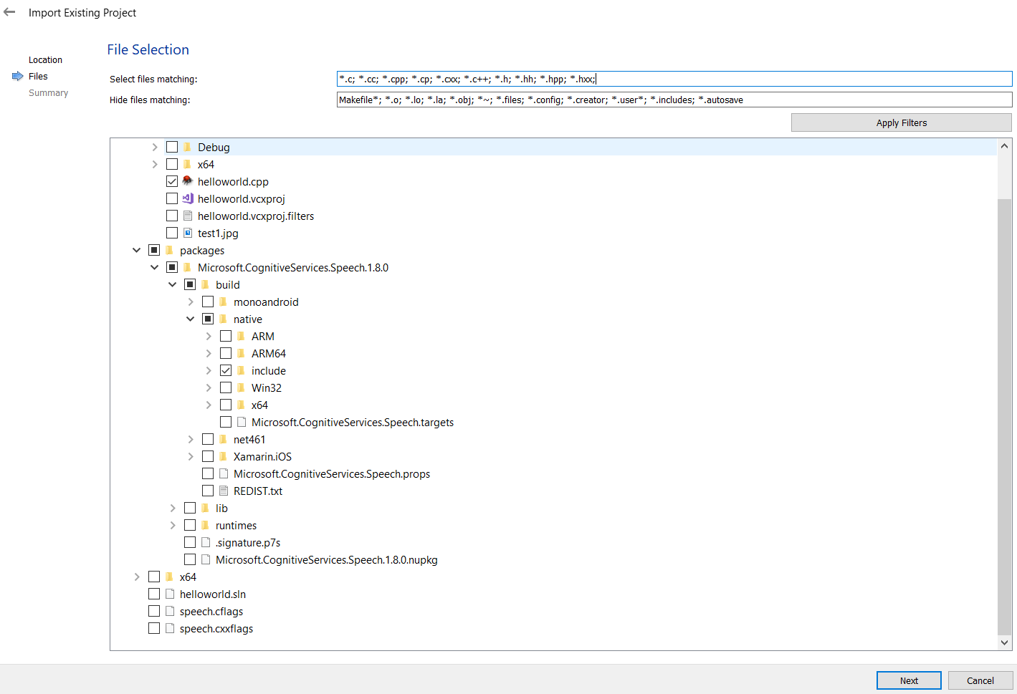Click the Apply Filters button
Viewport: 1017px width, 694px height.
point(901,122)
